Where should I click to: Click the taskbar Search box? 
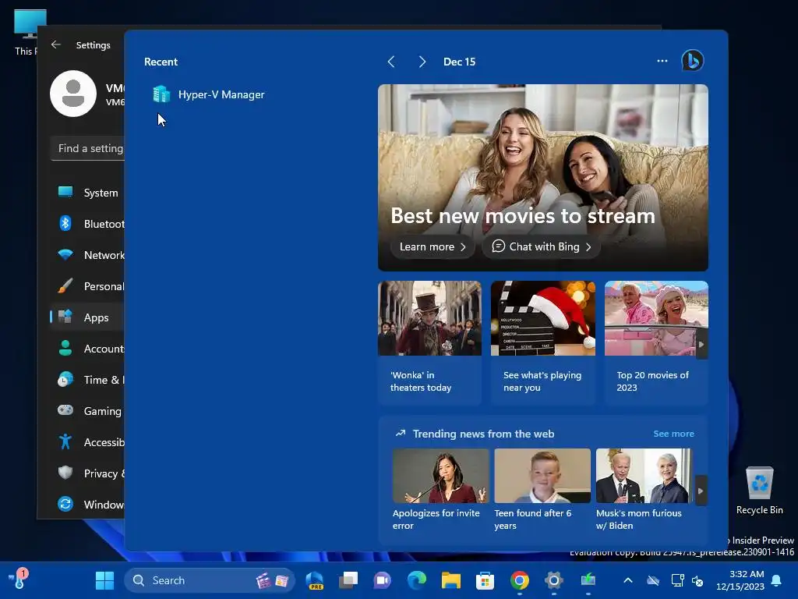[x=210, y=580]
